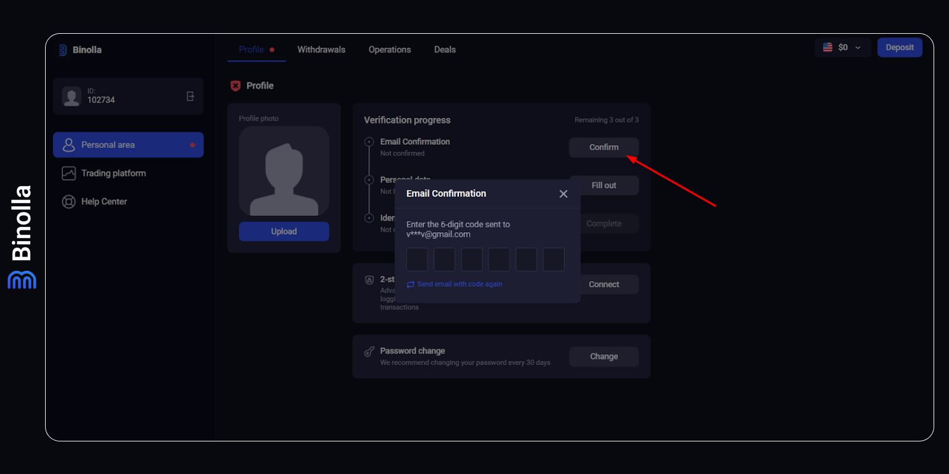Image resolution: width=949 pixels, height=474 pixels.
Task: Click the 'v***v@gmail.com' email text
Action: tap(438, 234)
